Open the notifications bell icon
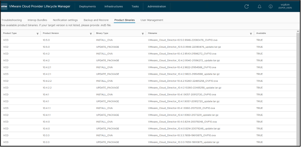Screen dimensions: 301x147 (x=260, y=6)
